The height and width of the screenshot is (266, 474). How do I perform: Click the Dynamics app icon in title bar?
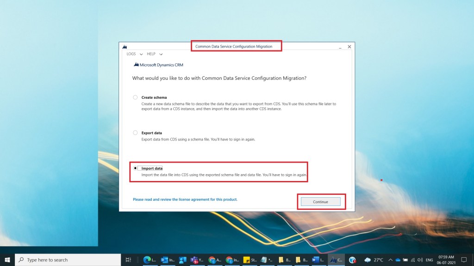point(125,47)
